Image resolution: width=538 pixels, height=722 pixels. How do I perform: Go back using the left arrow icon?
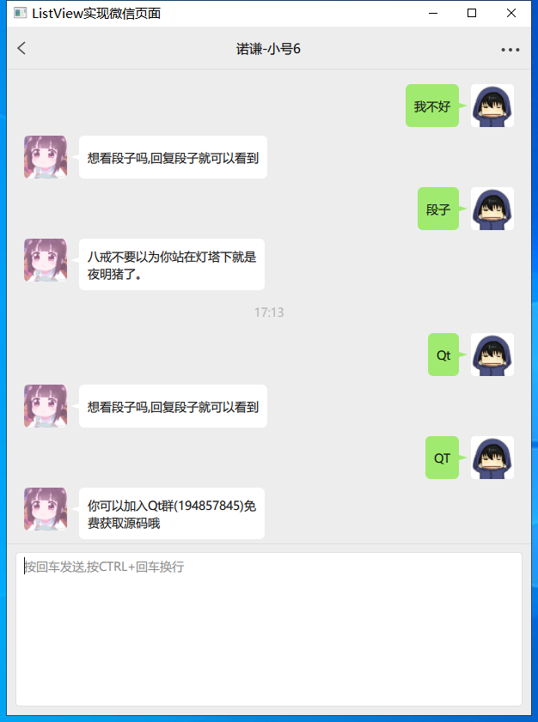click(21, 48)
